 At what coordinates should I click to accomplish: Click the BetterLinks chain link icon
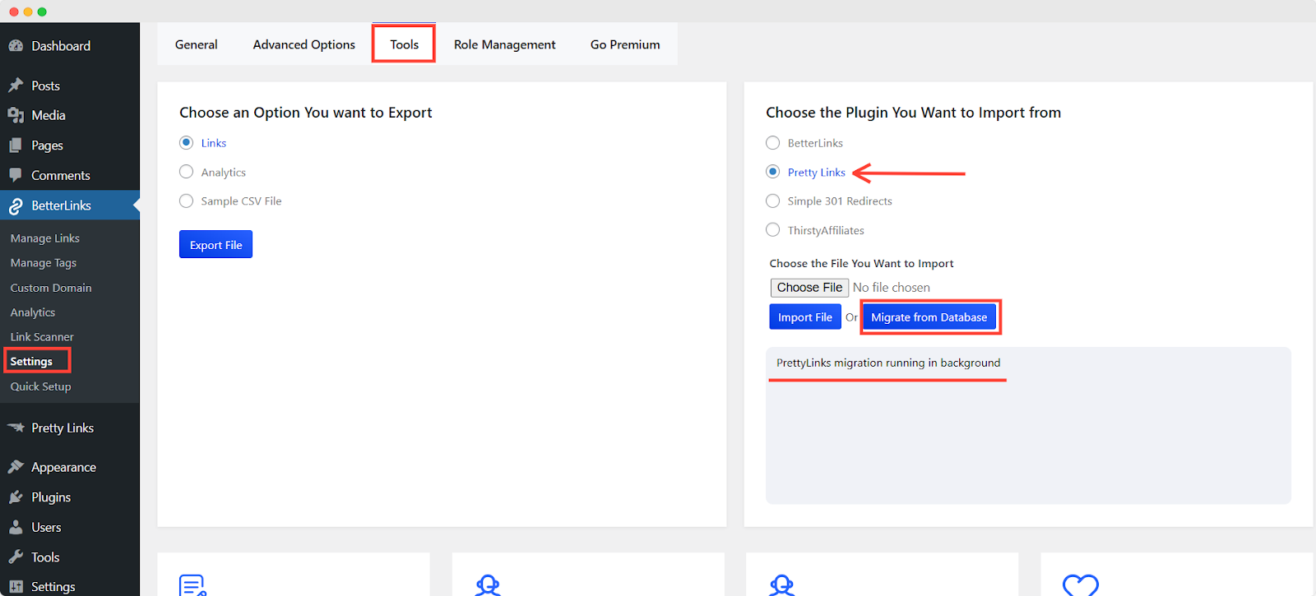click(16, 206)
